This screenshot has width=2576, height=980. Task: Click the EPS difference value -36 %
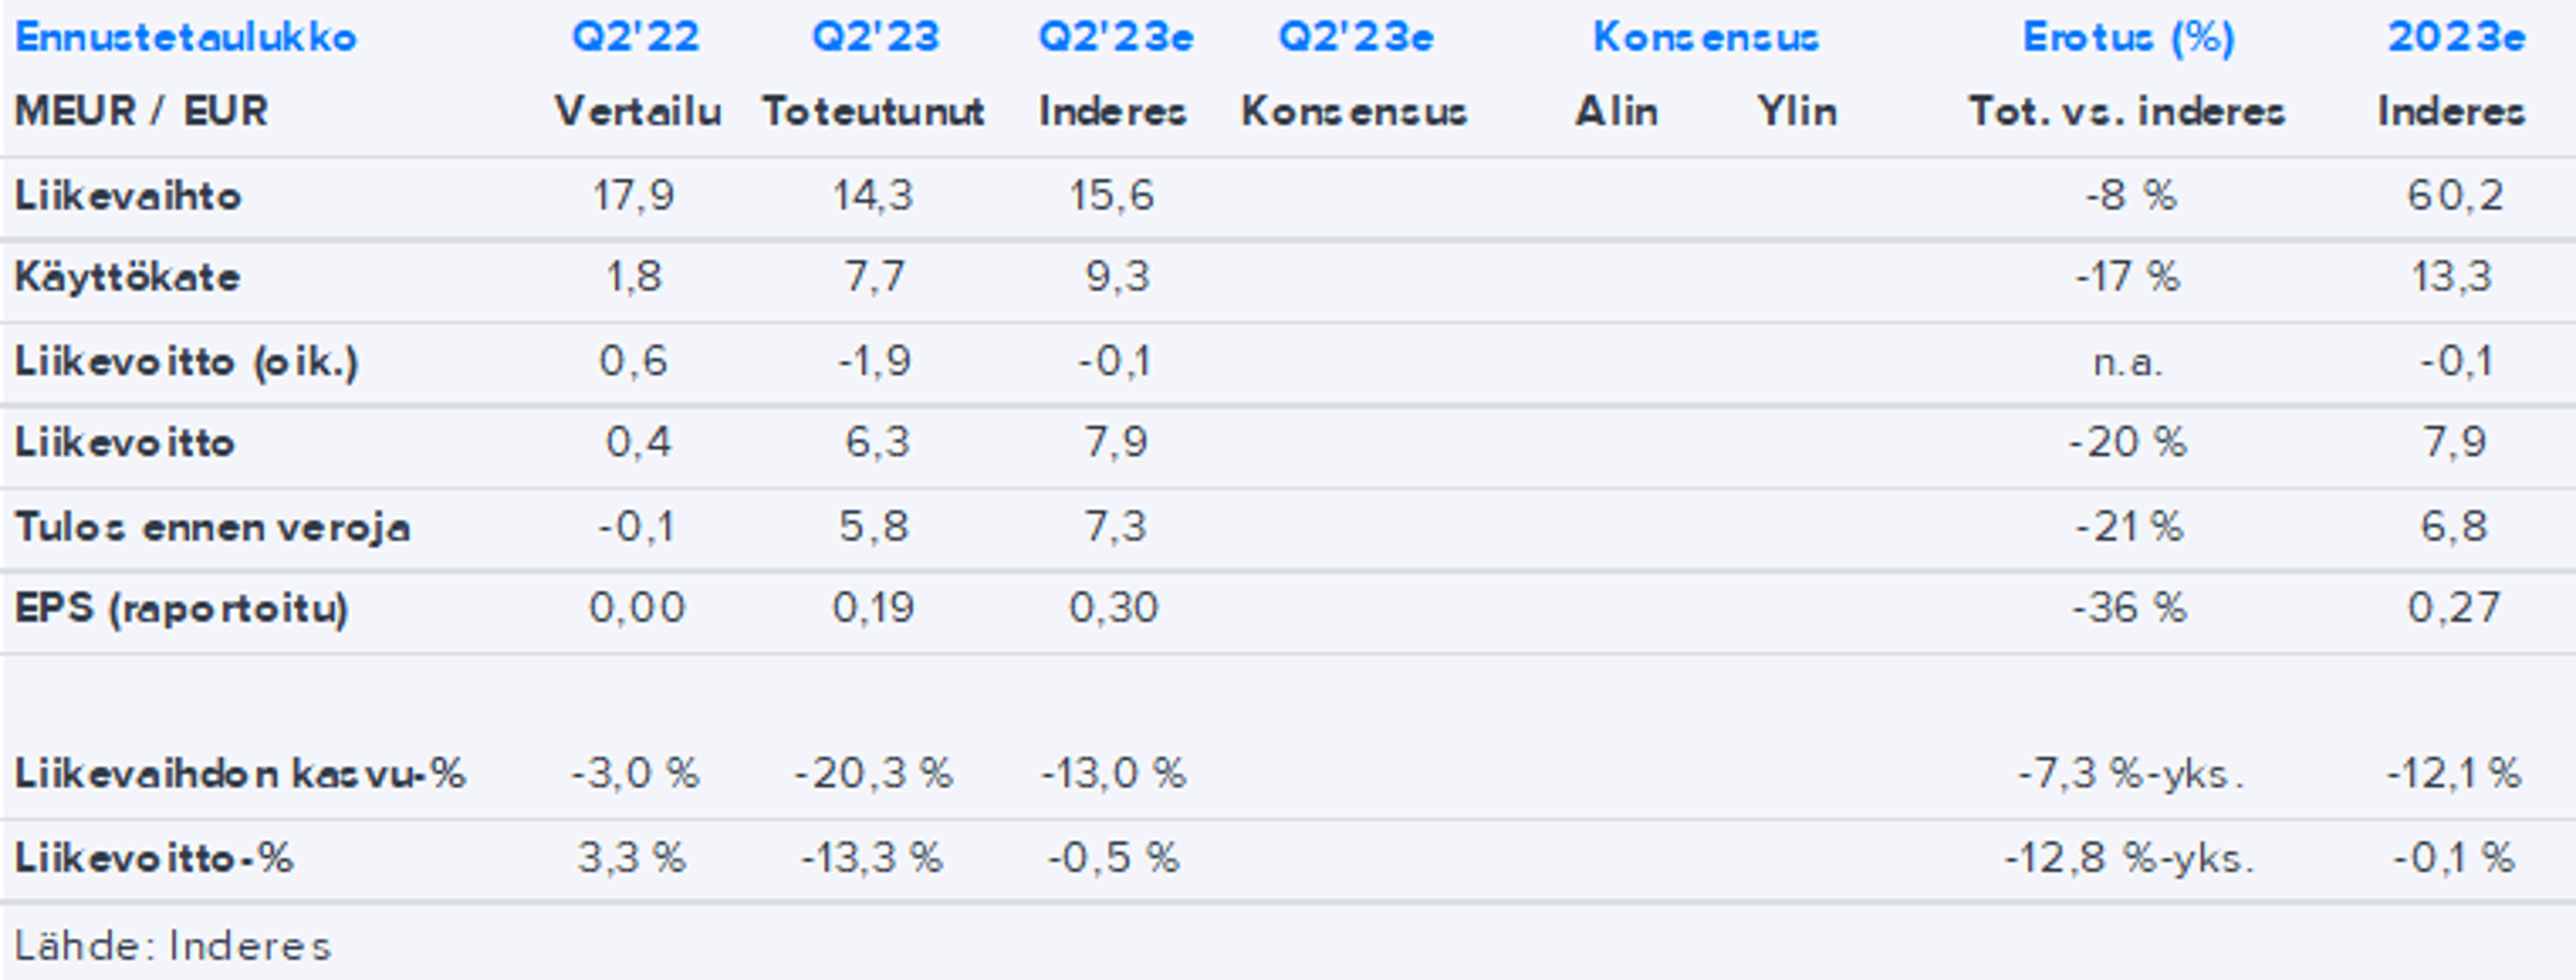pyautogui.click(x=2129, y=608)
